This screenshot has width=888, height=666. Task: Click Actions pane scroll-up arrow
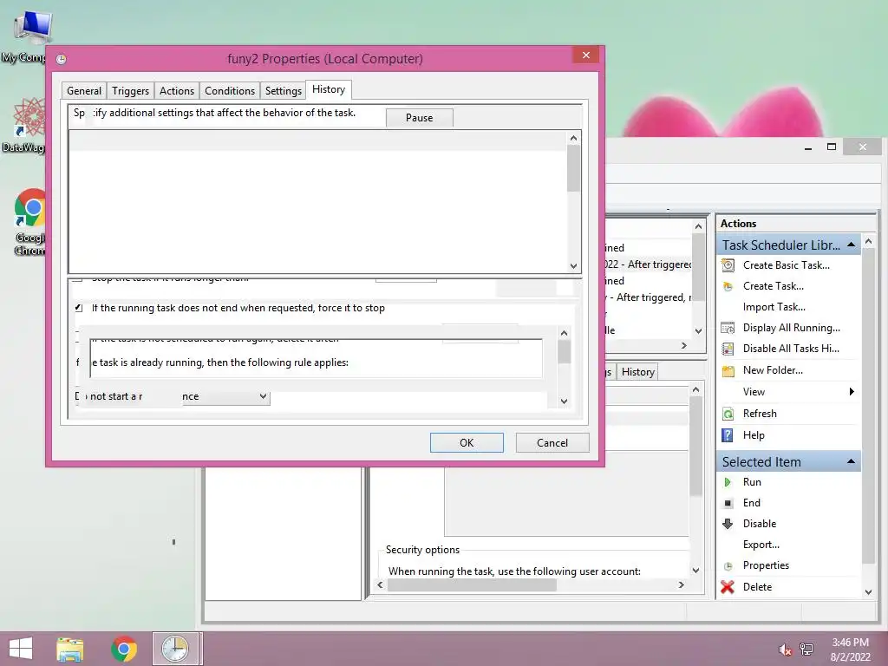pos(868,242)
